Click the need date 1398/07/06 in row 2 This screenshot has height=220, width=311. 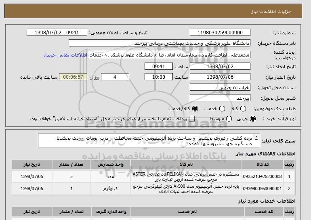[x=32, y=189]
